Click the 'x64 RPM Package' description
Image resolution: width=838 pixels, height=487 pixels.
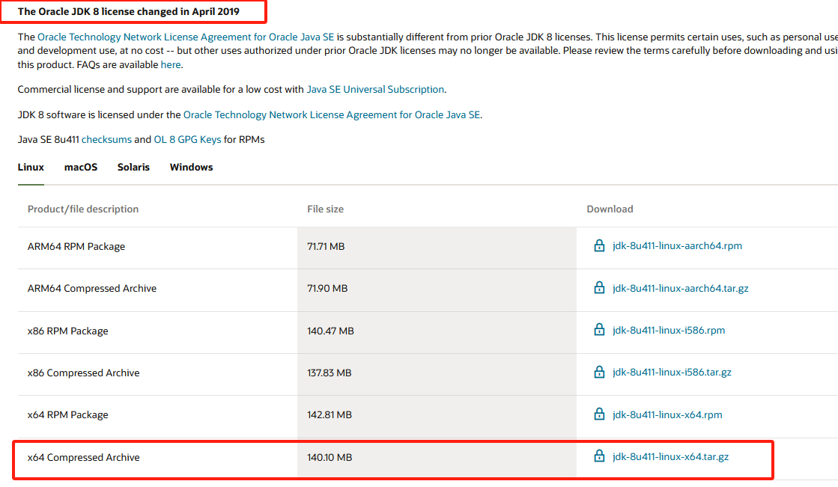click(68, 415)
